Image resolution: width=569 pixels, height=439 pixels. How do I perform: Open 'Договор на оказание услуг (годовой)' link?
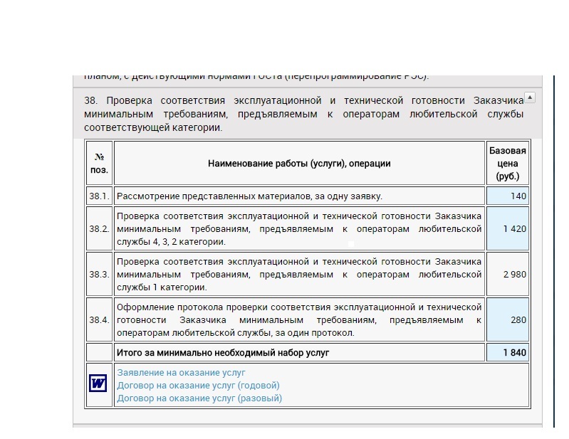point(198,386)
